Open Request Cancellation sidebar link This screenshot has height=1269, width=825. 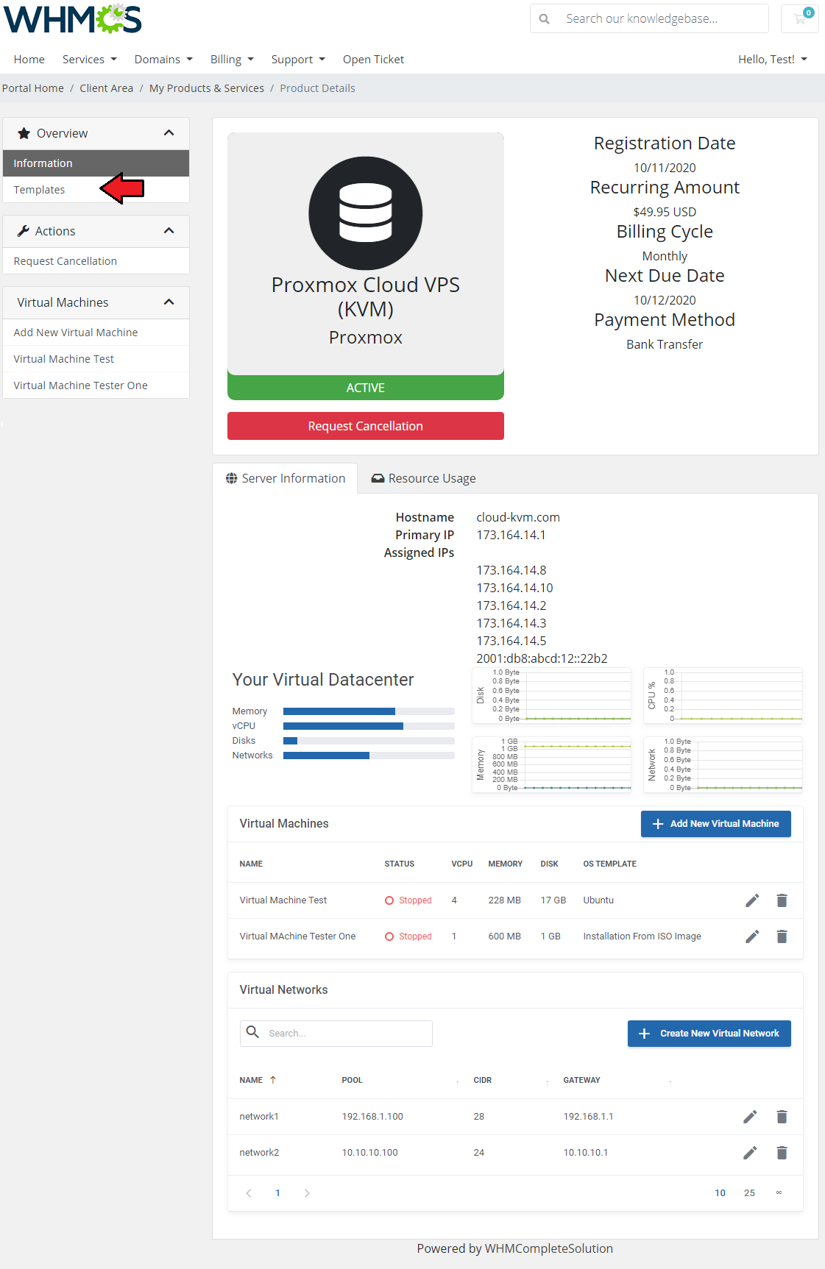click(x=96, y=261)
